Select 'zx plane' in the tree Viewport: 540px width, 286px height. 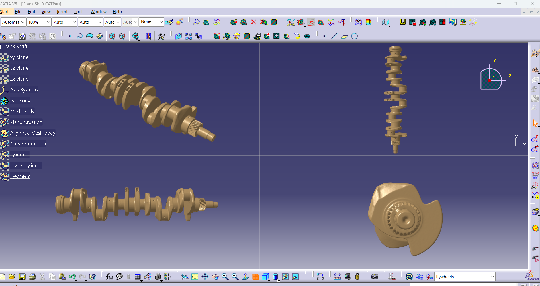(19, 79)
